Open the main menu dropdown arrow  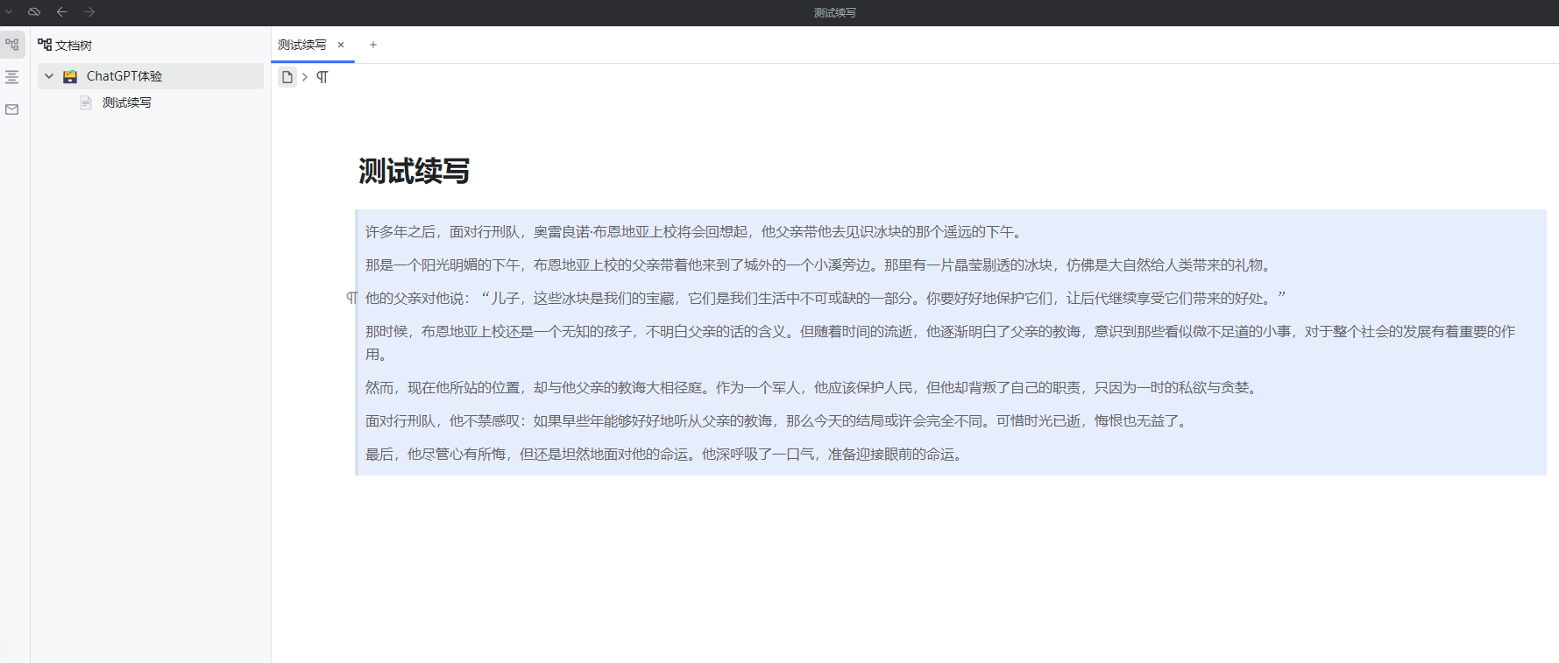tap(9, 12)
